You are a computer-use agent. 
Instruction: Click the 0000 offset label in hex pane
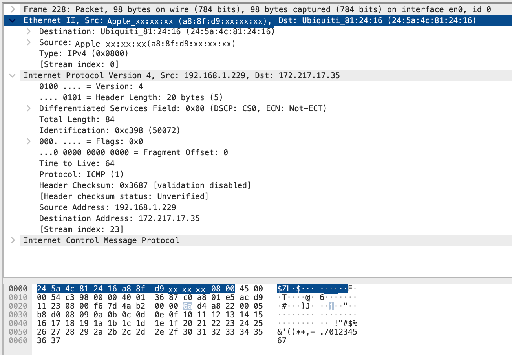[18, 289]
